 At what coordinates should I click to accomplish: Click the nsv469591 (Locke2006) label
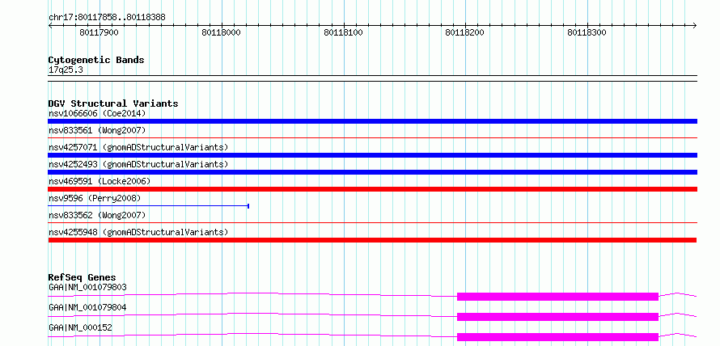coord(100,181)
